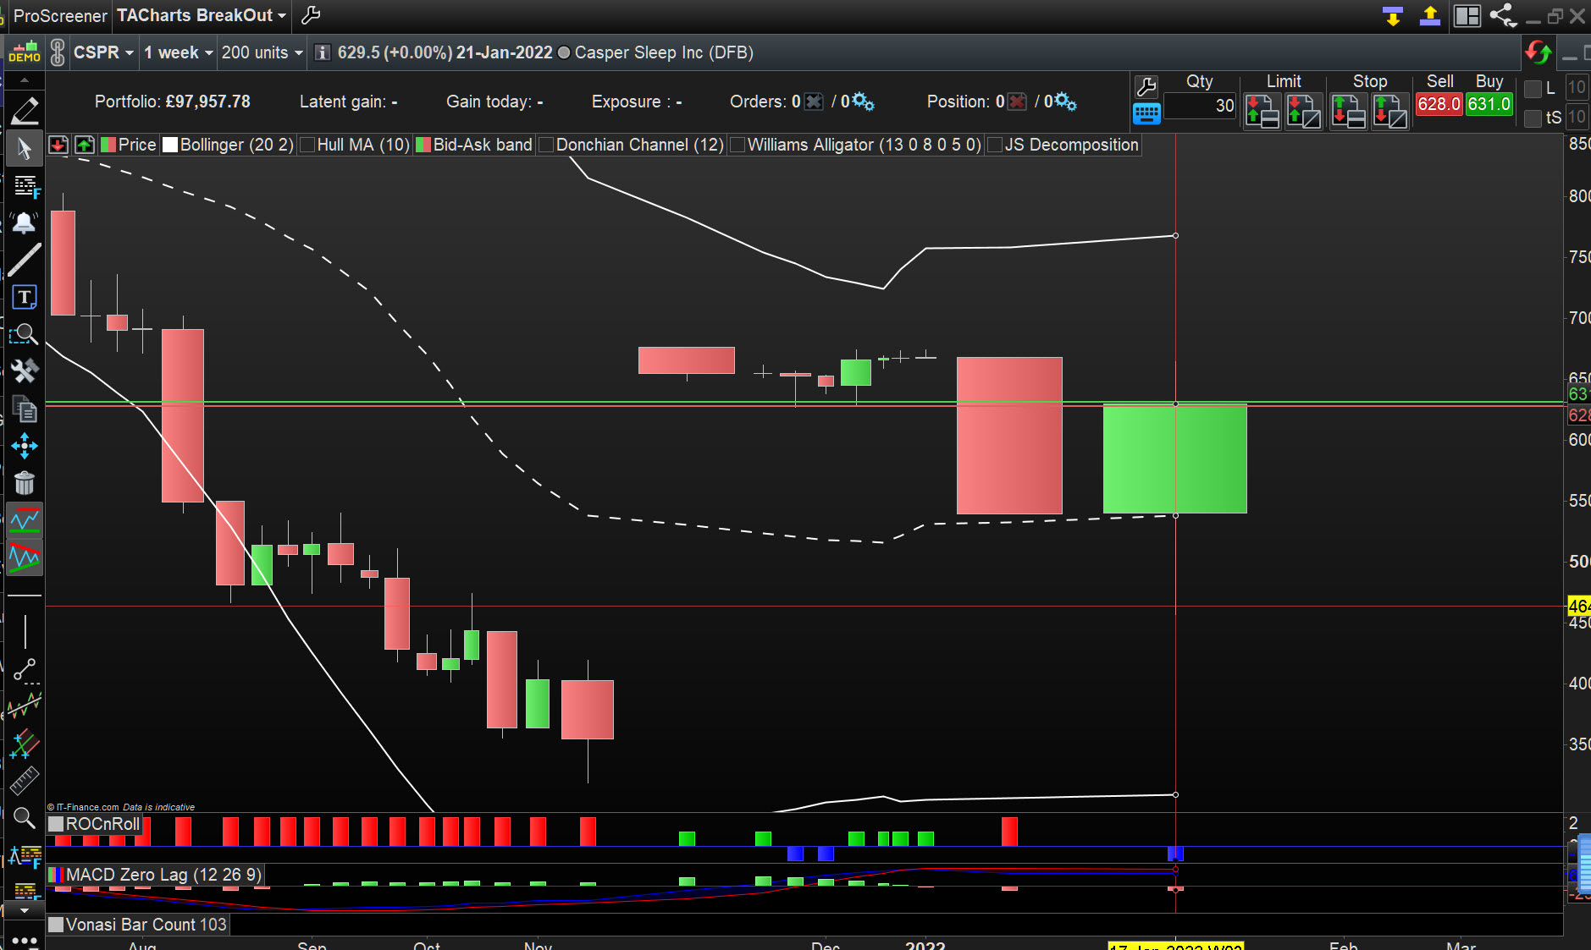Open the 200 units dropdown

(262, 52)
